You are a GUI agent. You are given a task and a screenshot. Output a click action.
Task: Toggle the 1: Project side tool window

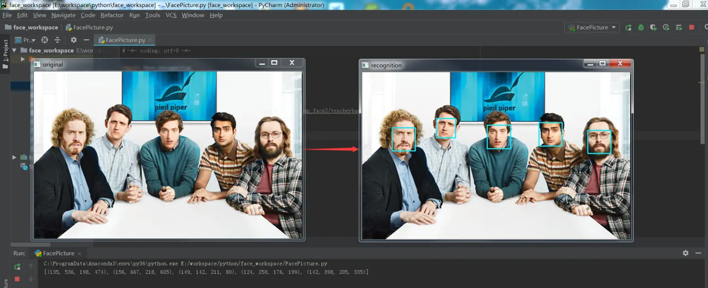click(x=5, y=54)
